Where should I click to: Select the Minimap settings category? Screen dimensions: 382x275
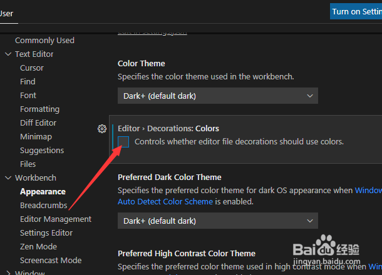pyautogui.click(x=36, y=137)
